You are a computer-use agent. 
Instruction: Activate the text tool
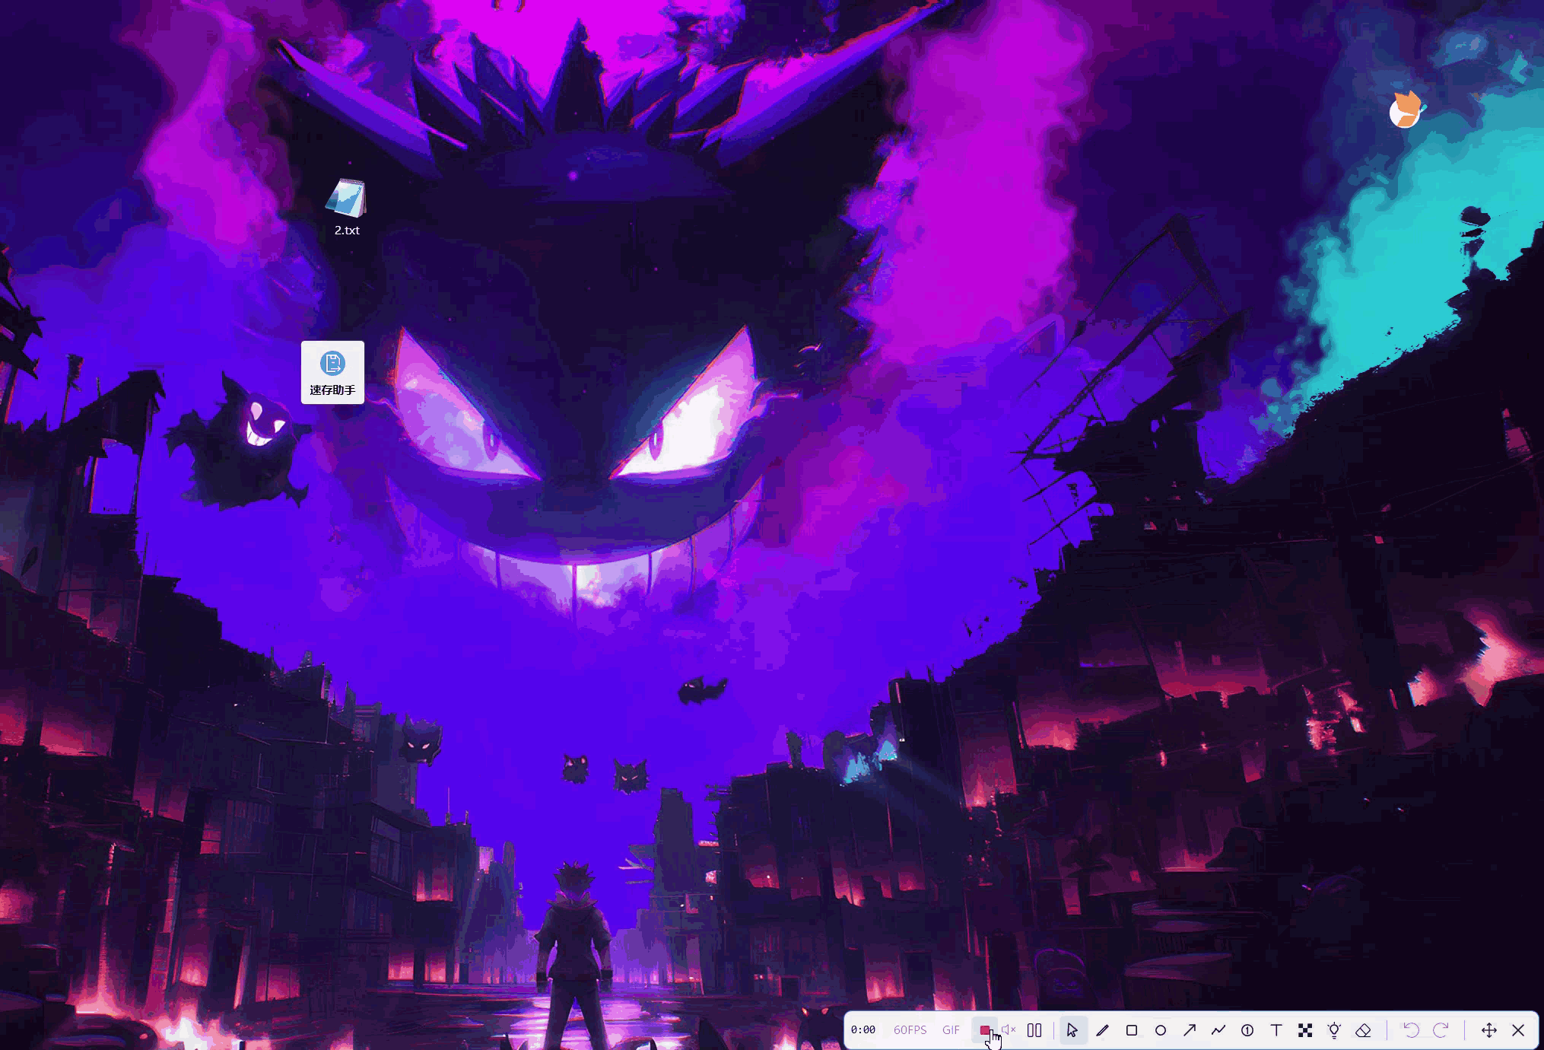point(1276,1030)
